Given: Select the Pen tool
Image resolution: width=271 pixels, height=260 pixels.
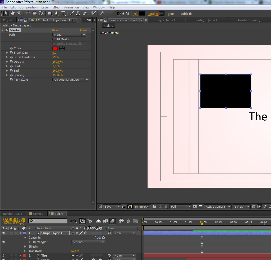Looking at the screenshot, I should [56, 13].
